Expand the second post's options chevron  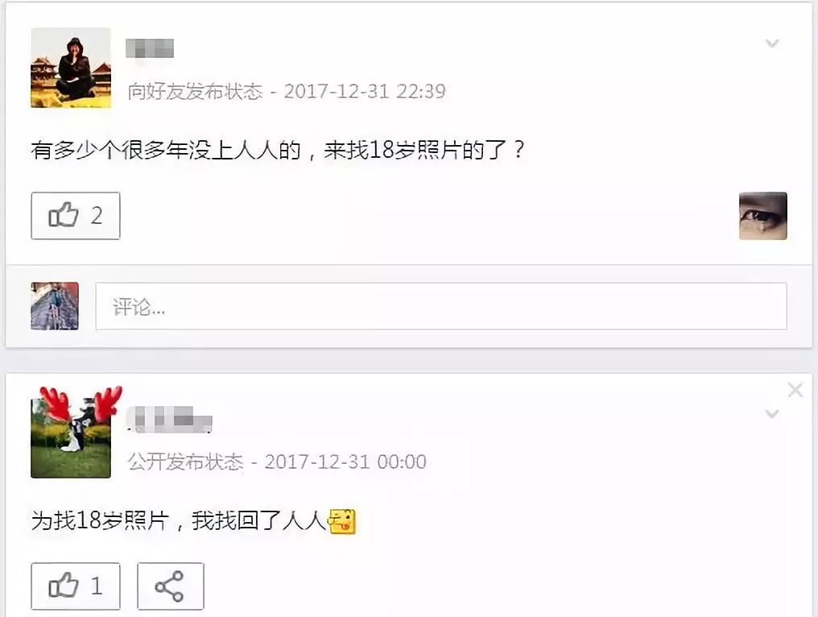[x=772, y=414]
